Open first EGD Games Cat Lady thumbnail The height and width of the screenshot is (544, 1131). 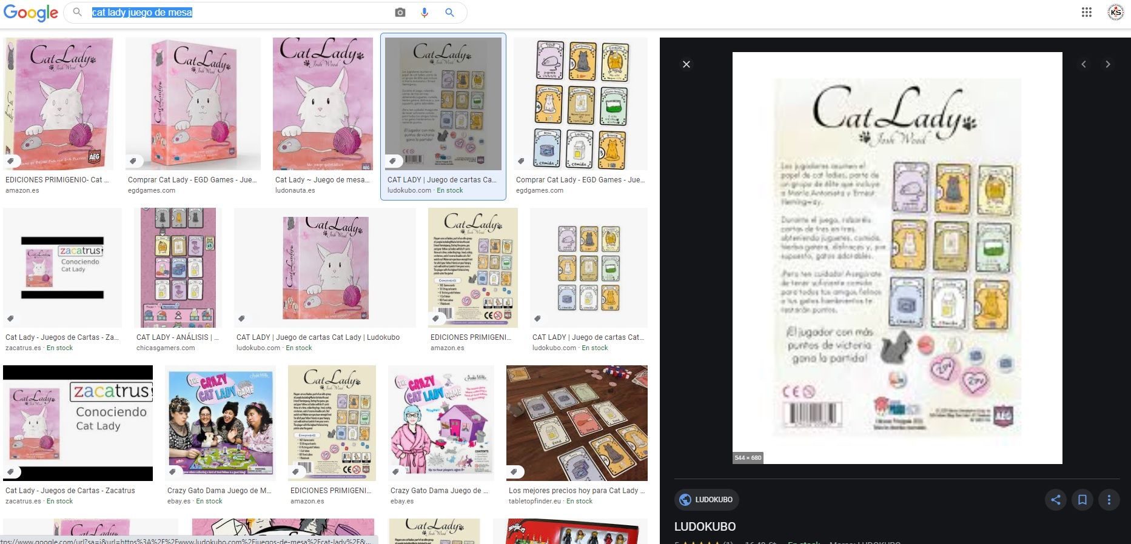pyautogui.click(x=193, y=104)
